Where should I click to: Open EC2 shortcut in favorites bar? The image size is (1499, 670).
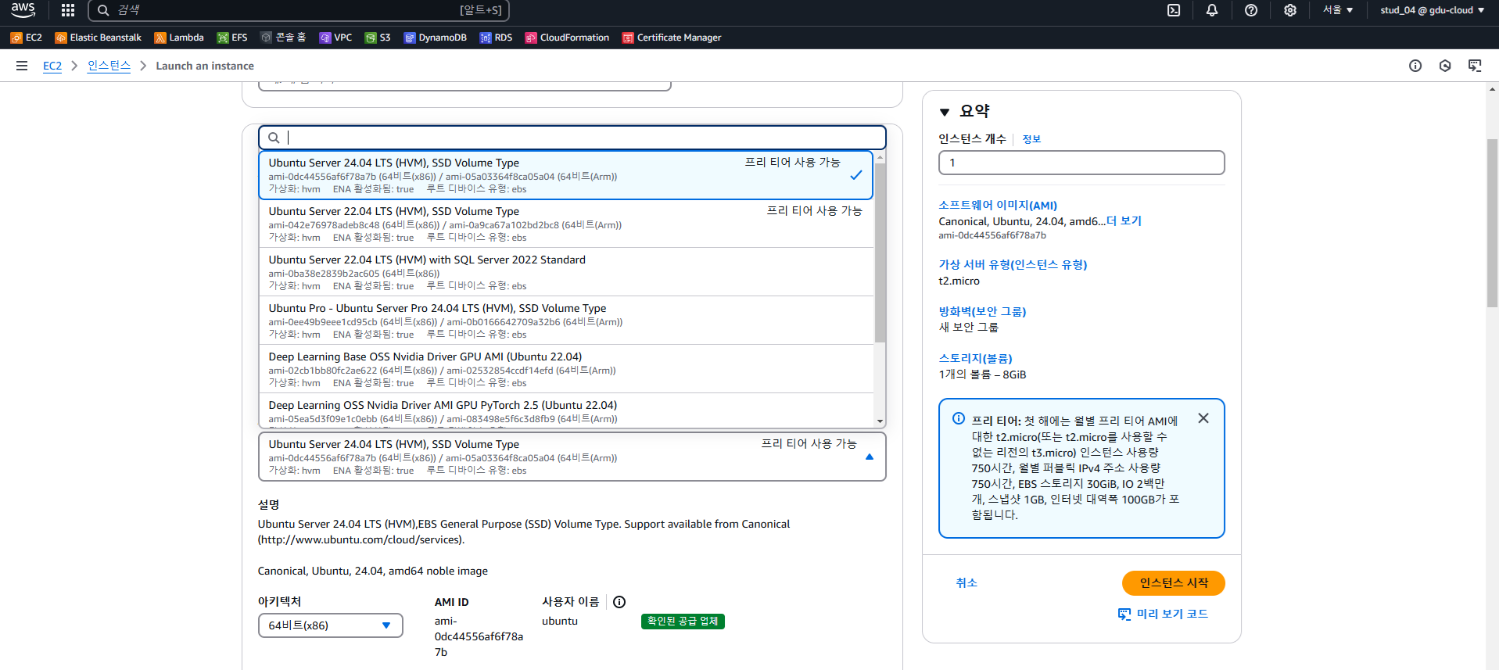point(27,38)
